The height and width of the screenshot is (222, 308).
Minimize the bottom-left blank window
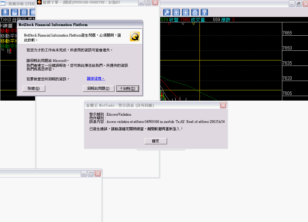pos(84,173)
